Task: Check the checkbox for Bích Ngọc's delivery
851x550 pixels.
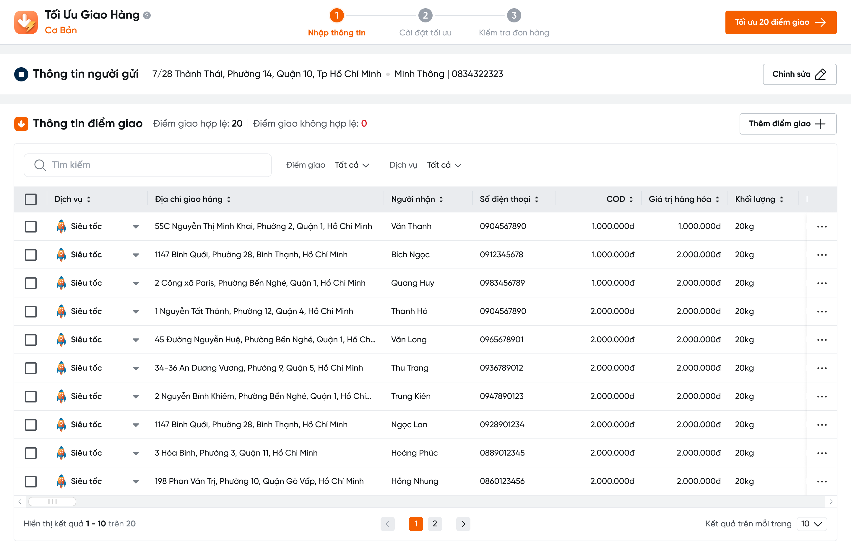Action: click(31, 255)
